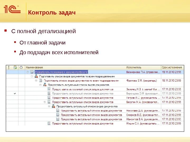Image resolution: width=190 pixels, height=142 pixels.
Task: Click deadline cell in Воронцова О.М. row
Action: [172, 93]
